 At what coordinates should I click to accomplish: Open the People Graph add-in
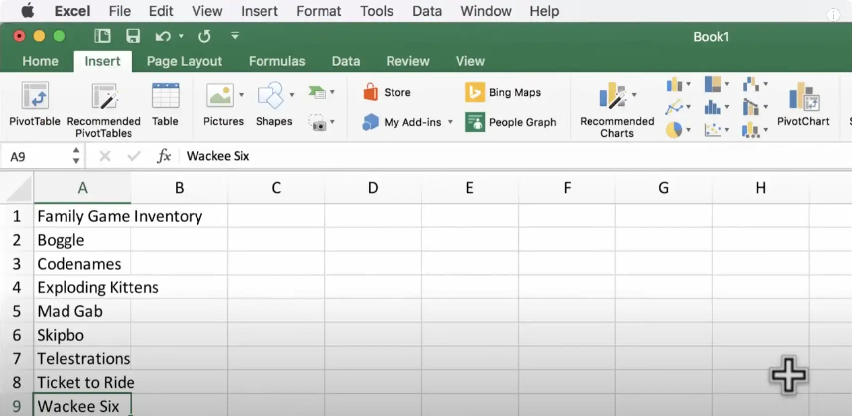tap(511, 122)
